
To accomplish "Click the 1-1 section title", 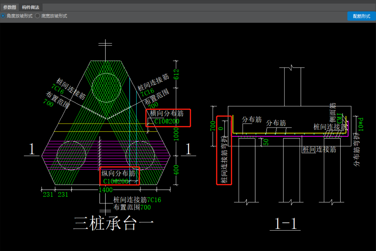I will pyautogui.click(x=285, y=224).
